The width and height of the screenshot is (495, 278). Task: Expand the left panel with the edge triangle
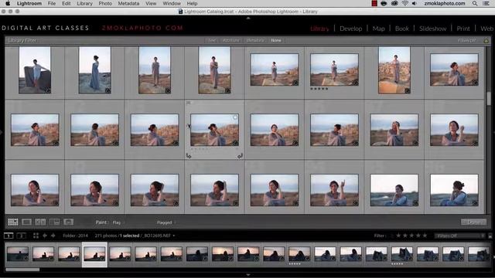pyautogui.click(x=2, y=132)
